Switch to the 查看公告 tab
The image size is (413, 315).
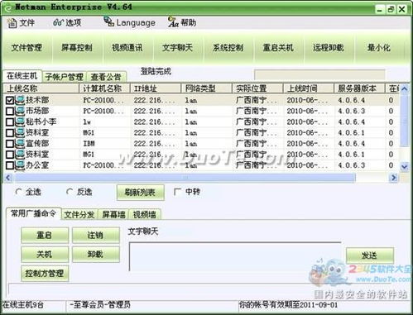click(106, 77)
